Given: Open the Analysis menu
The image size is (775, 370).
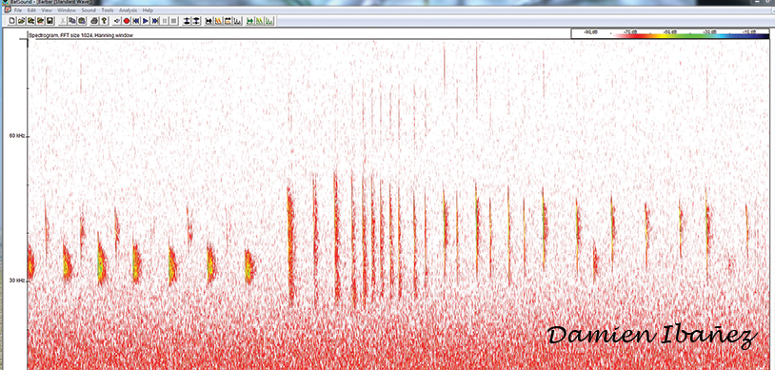Looking at the screenshot, I should tap(128, 10).
